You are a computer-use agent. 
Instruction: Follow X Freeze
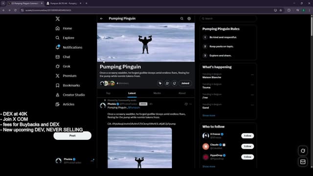point(247,136)
